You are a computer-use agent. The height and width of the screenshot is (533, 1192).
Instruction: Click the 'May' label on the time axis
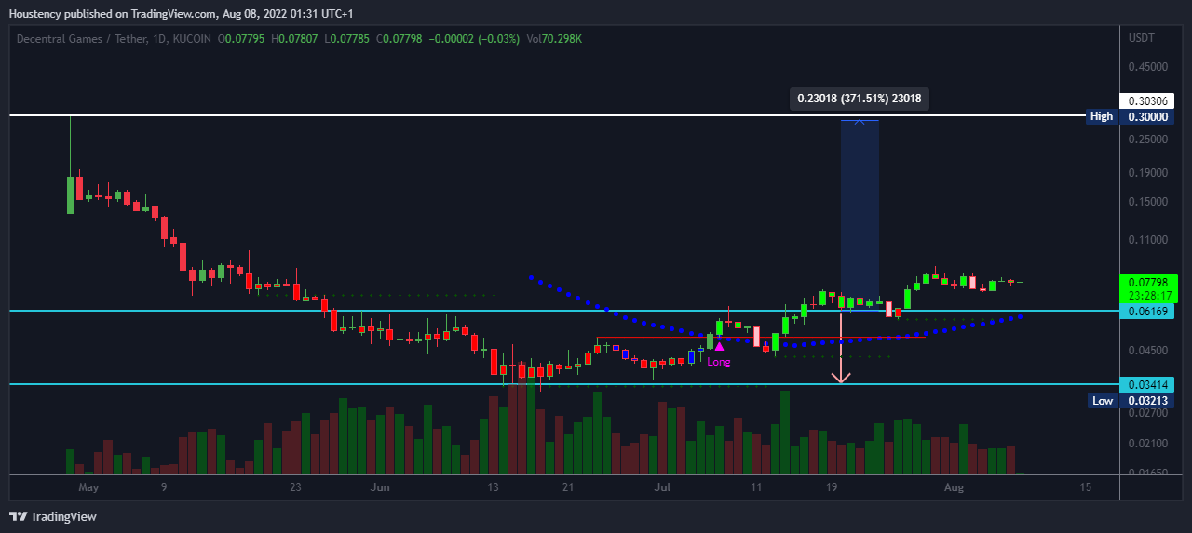(88, 486)
